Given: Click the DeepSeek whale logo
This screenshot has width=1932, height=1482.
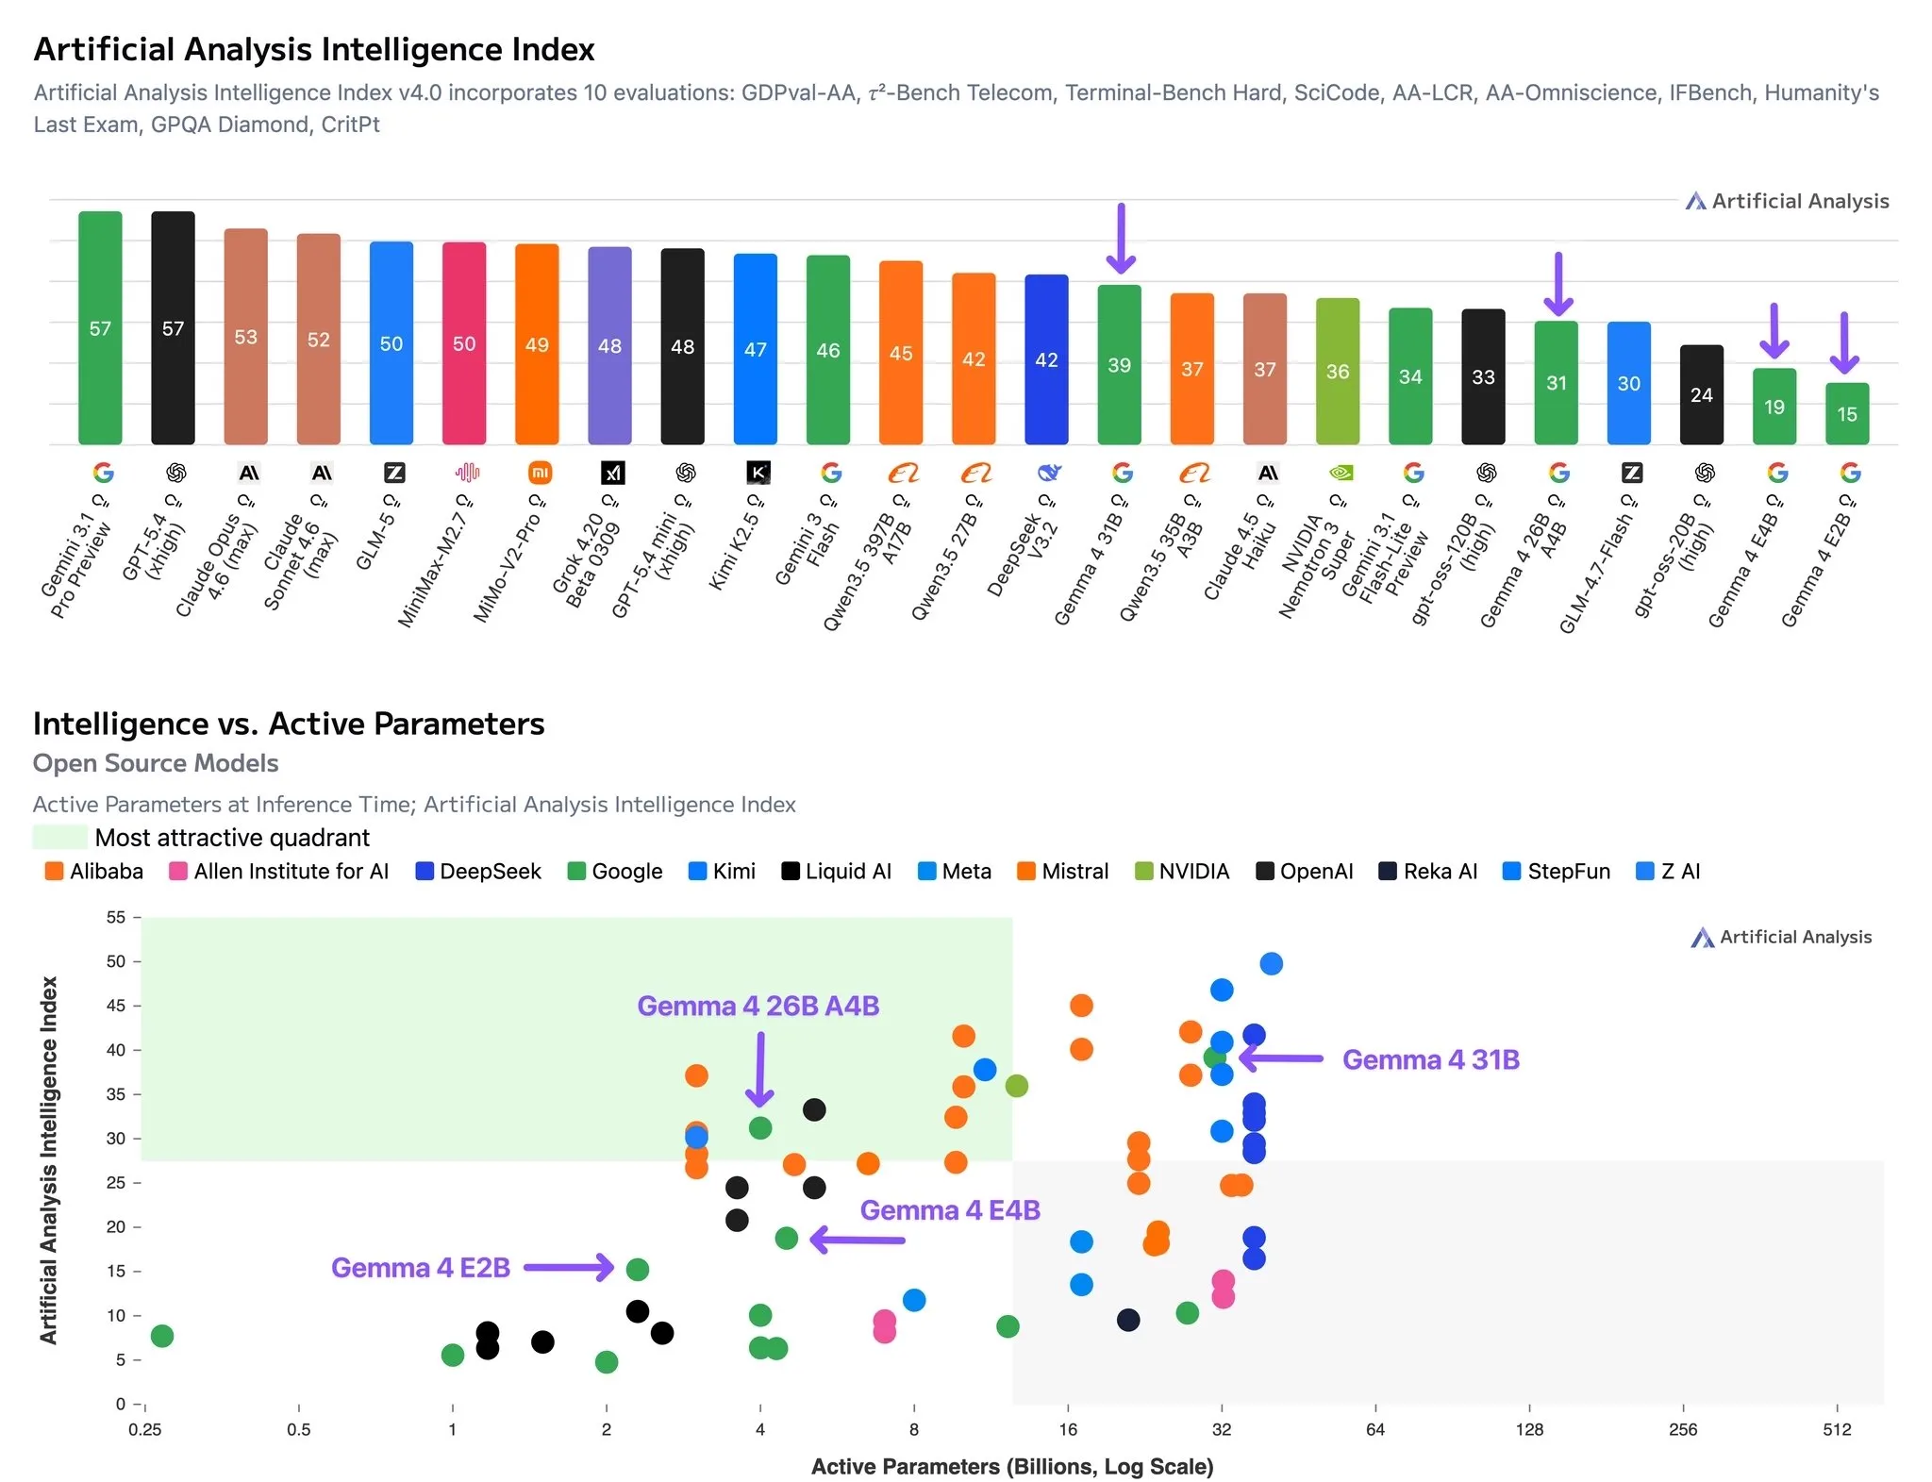Looking at the screenshot, I should point(1049,473).
